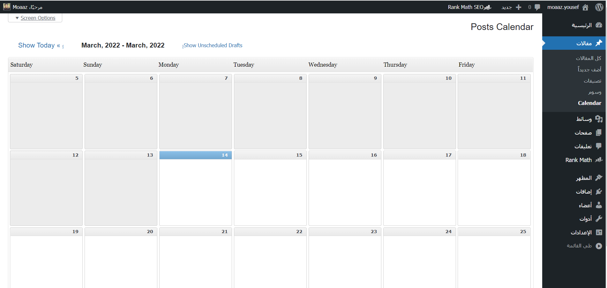Open the settings icon beside الإعدادات
607x288 pixels.
(599, 232)
